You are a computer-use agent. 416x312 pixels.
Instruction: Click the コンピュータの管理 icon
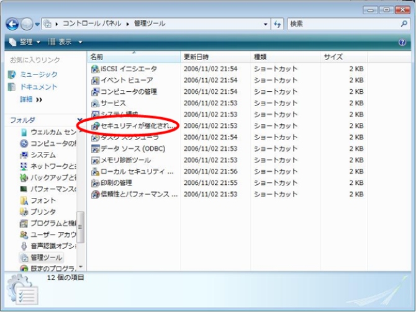pos(95,92)
